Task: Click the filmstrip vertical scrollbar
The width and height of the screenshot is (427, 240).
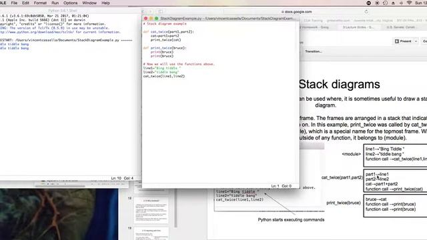Action: 176,208
